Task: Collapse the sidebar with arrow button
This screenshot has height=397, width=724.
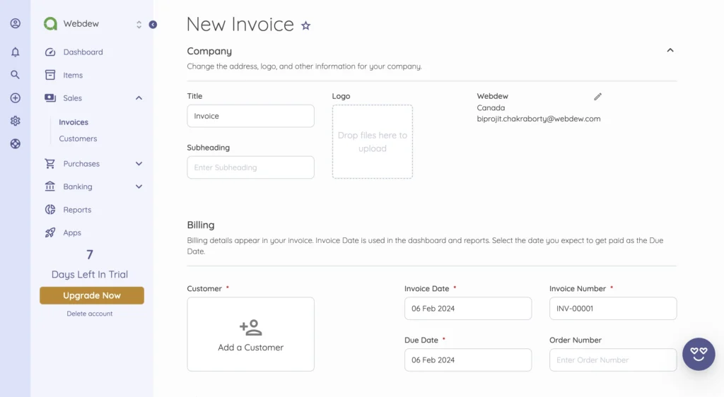Action: coord(153,25)
